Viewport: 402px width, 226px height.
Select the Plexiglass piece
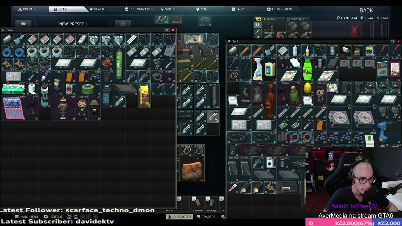[170, 52]
